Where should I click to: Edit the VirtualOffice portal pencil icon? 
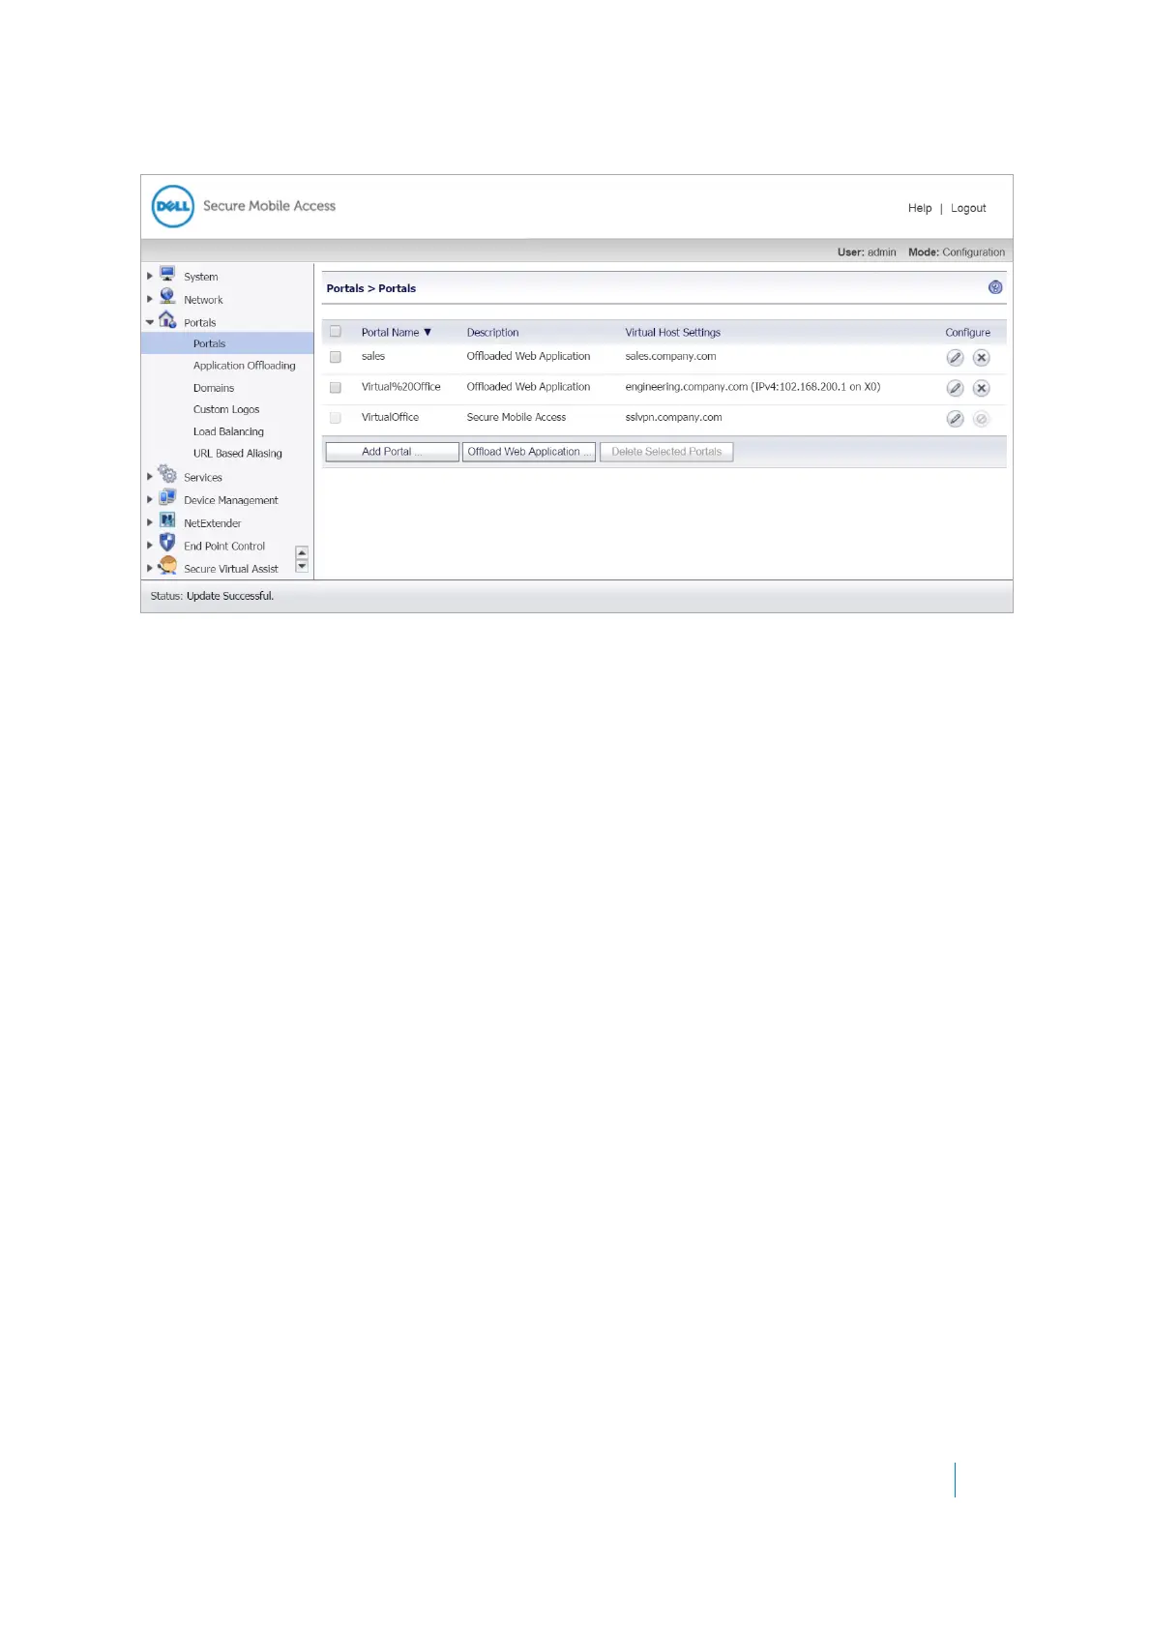[955, 419]
